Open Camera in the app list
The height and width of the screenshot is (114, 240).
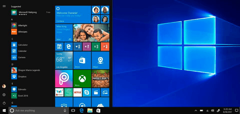tap(22, 57)
